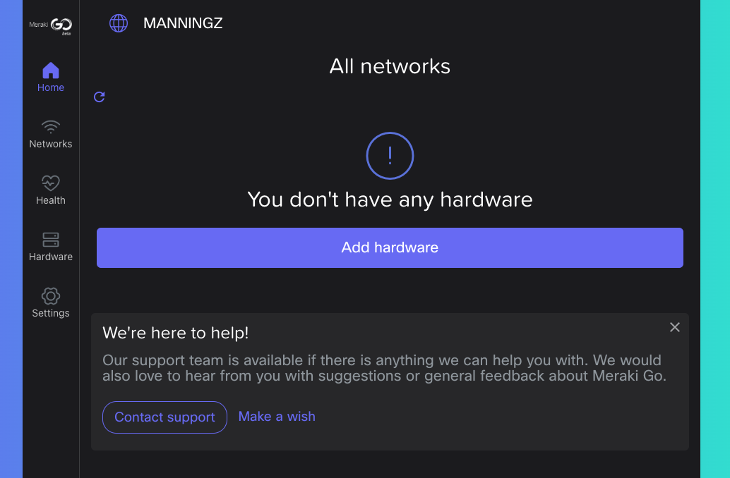Click the Hardware label text in sidebar
This screenshot has height=478, width=730.
51,257
